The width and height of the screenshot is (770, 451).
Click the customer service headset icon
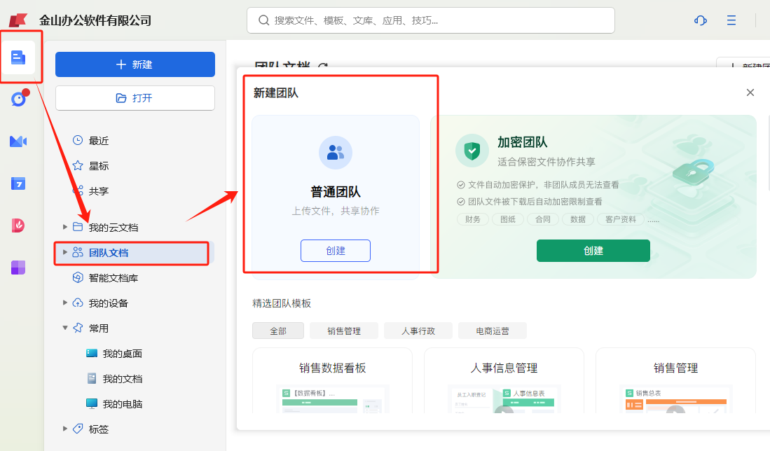[700, 20]
